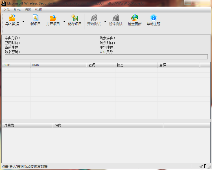Create a 新项目 new project
Viewport: 212px width, 170px height.
[35, 20]
